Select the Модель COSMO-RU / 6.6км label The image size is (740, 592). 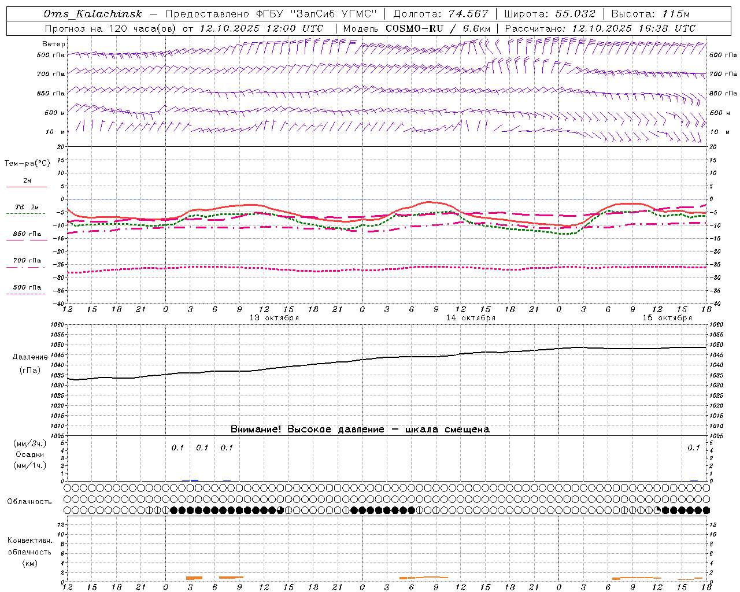coord(417,28)
